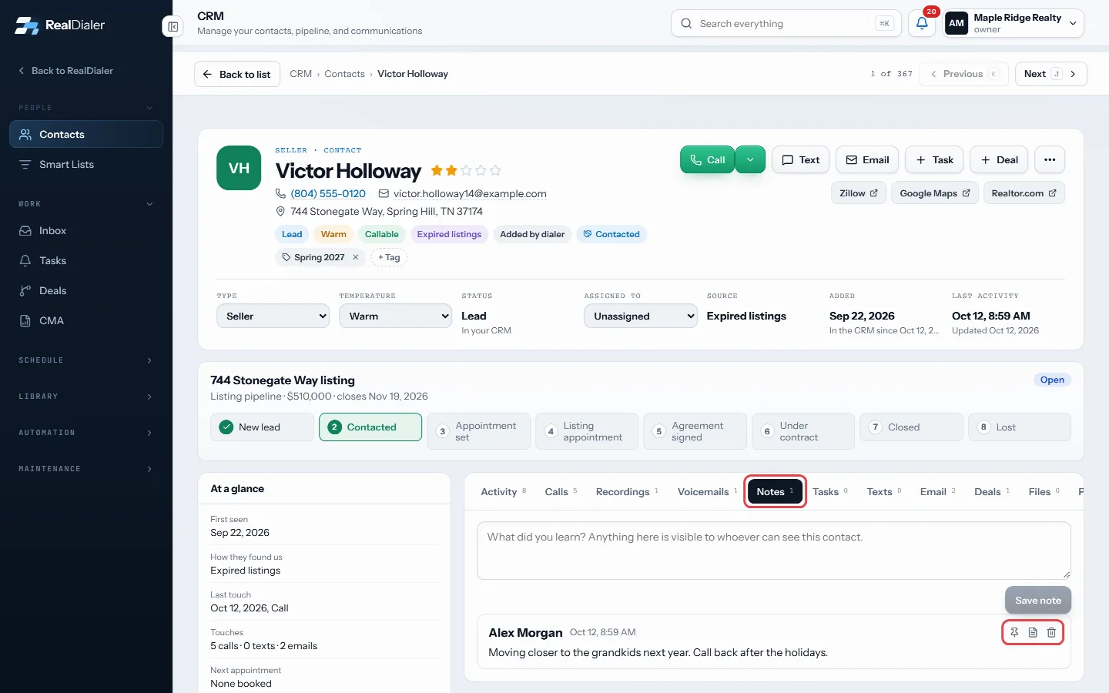Delete Alex Morgan's note with the trash icon
The width and height of the screenshot is (1109, 693).
1051,632
